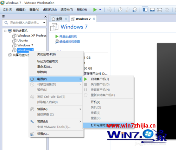Toggle the thumbnail bar view icon
The image size is (176, 150).
coord(152,9)
